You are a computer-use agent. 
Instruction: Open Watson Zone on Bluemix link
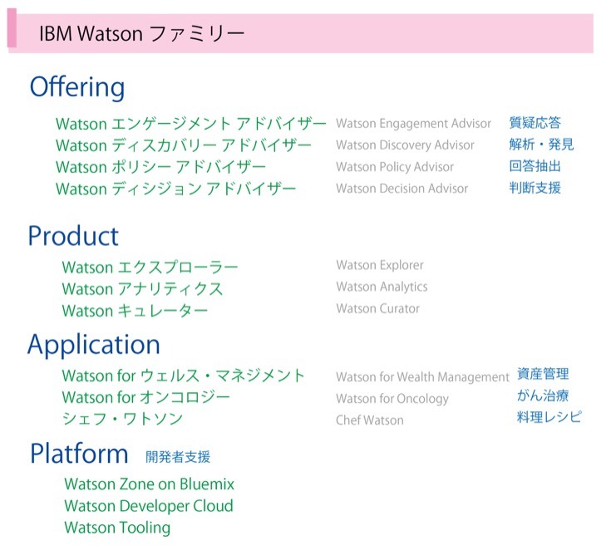click(149, 484)
